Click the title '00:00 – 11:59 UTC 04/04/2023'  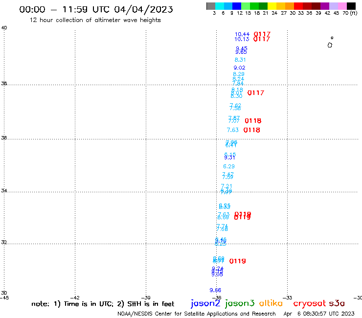(96, 9)
